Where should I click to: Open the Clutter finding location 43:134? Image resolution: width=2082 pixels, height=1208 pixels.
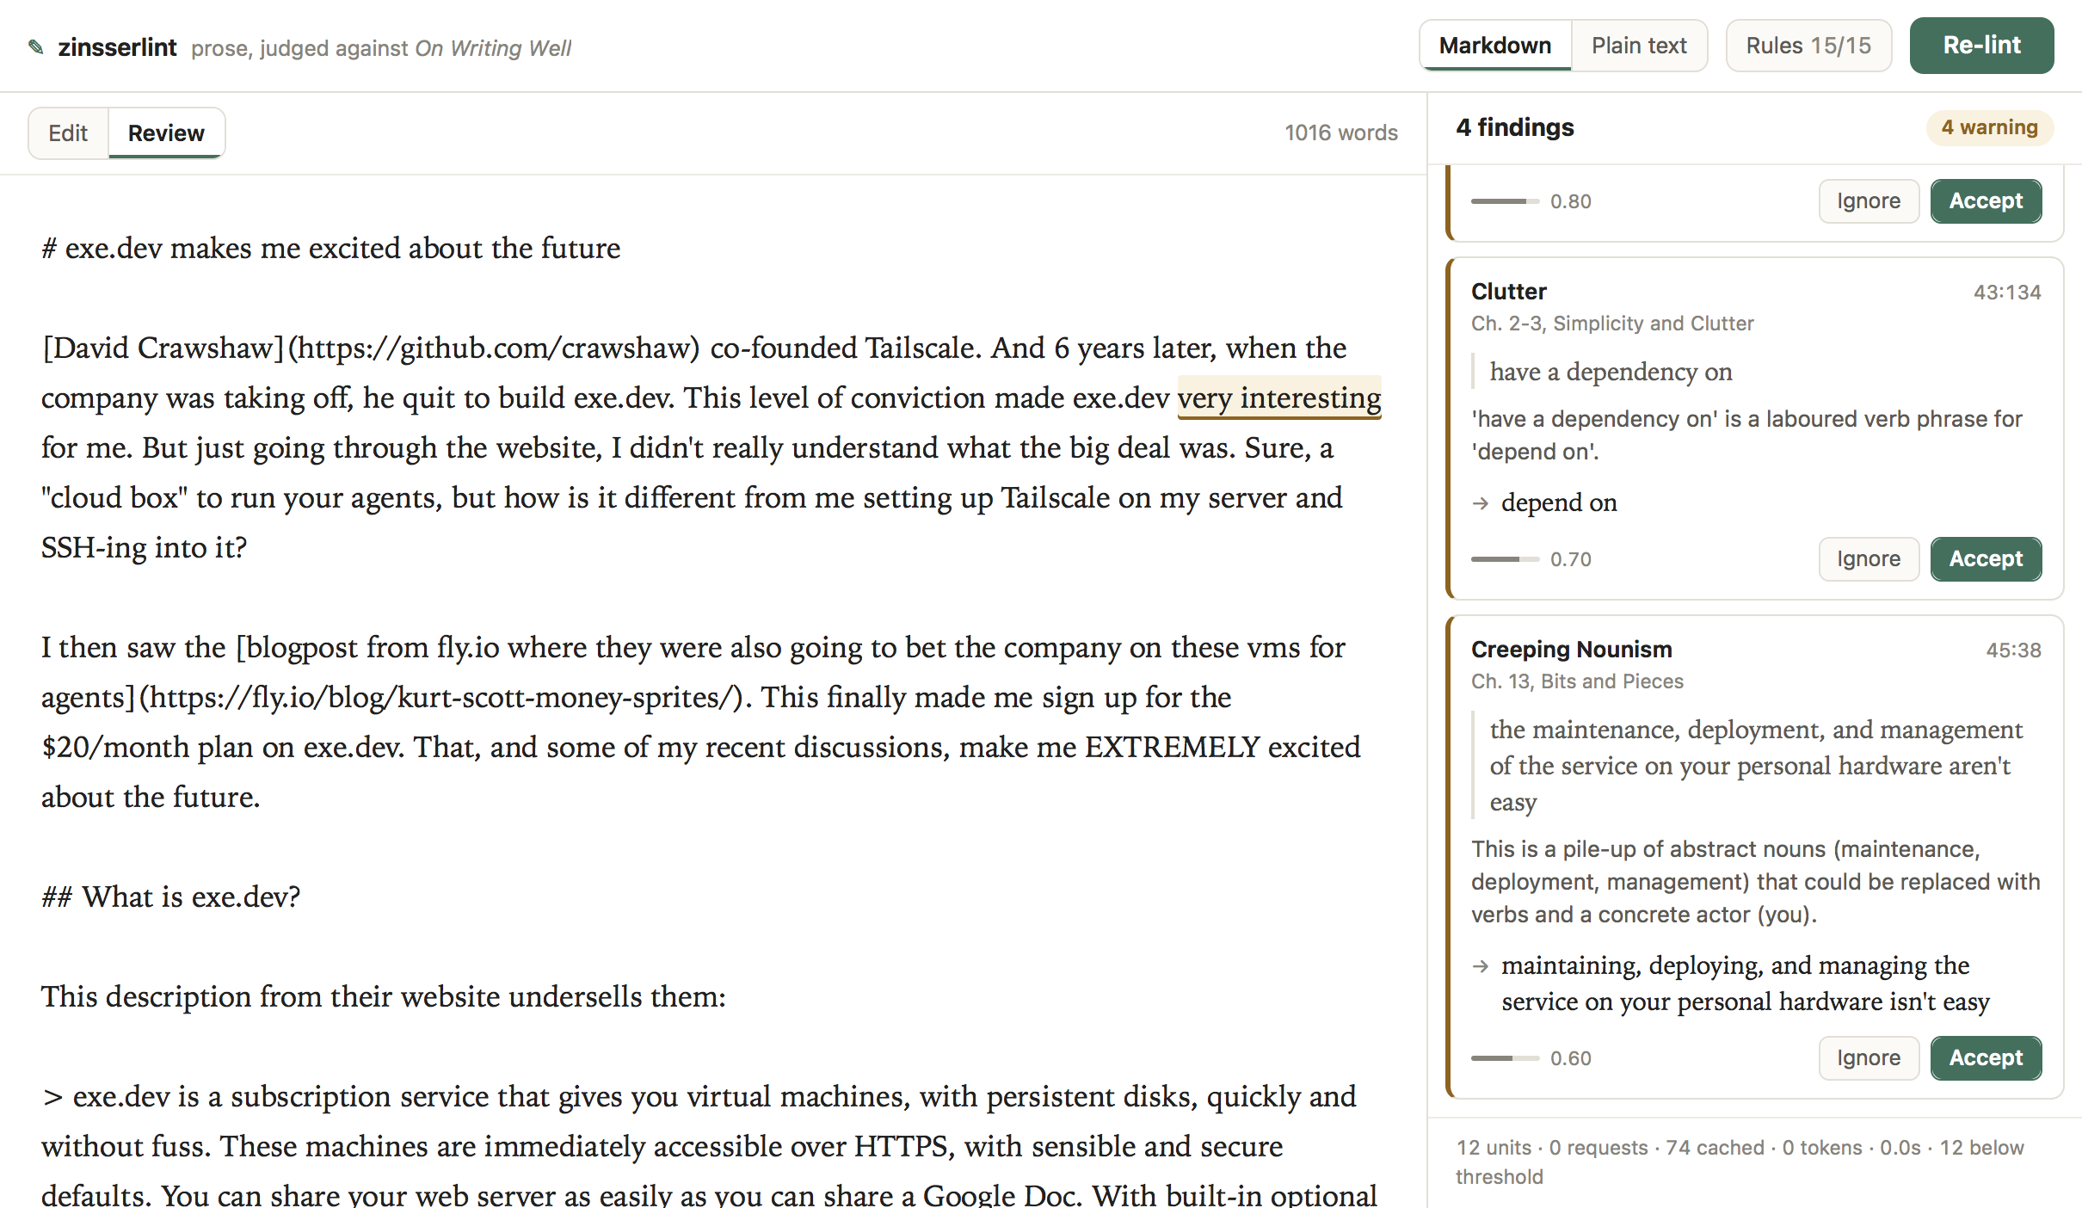click(x=2007, y=293)
